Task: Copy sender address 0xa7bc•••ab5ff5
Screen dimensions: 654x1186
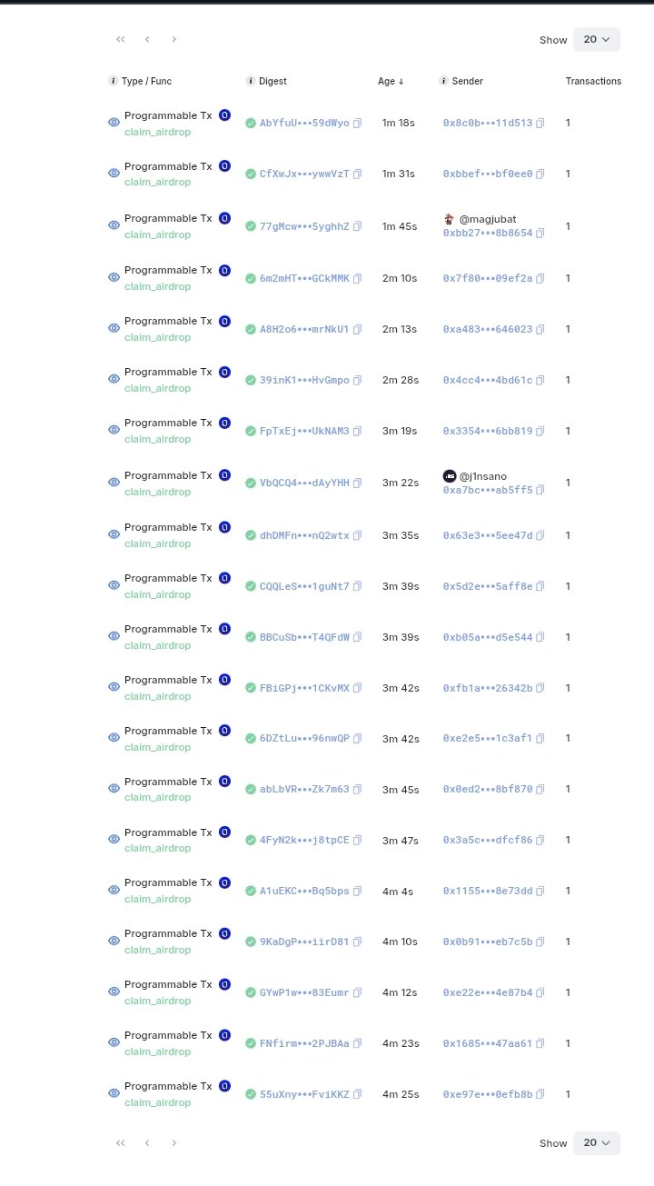Action: pyautogui.click(x=540, y=491)
